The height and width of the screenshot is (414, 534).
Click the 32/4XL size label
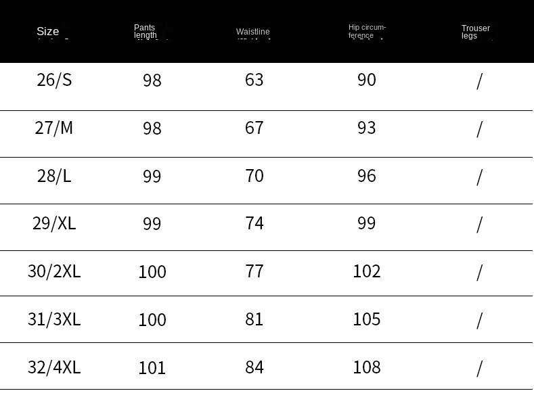click(54, 367)
